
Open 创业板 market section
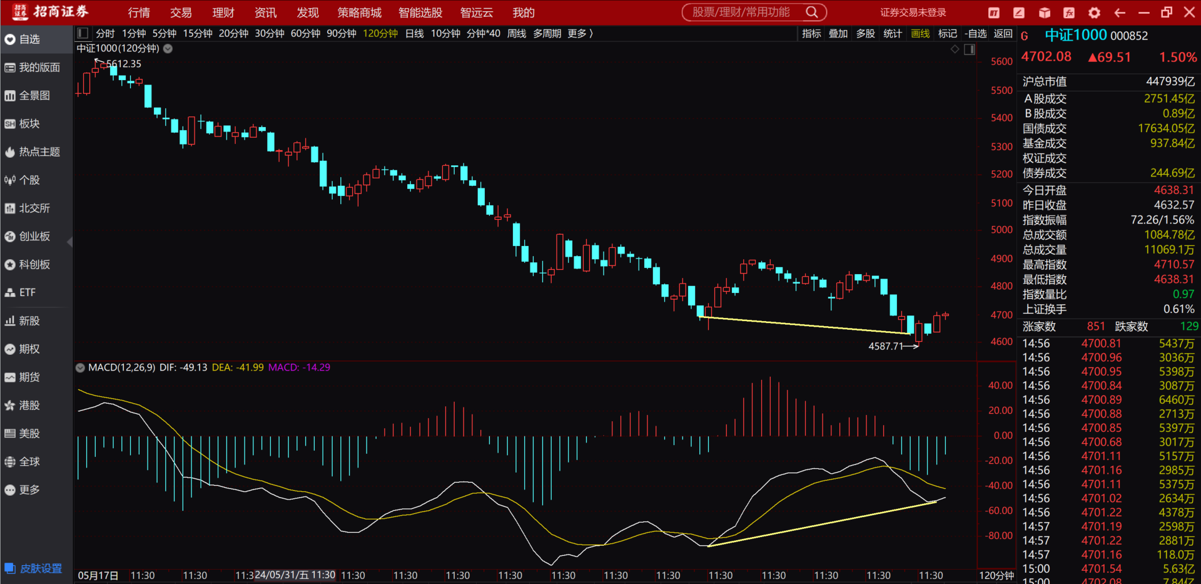[36, 237]
